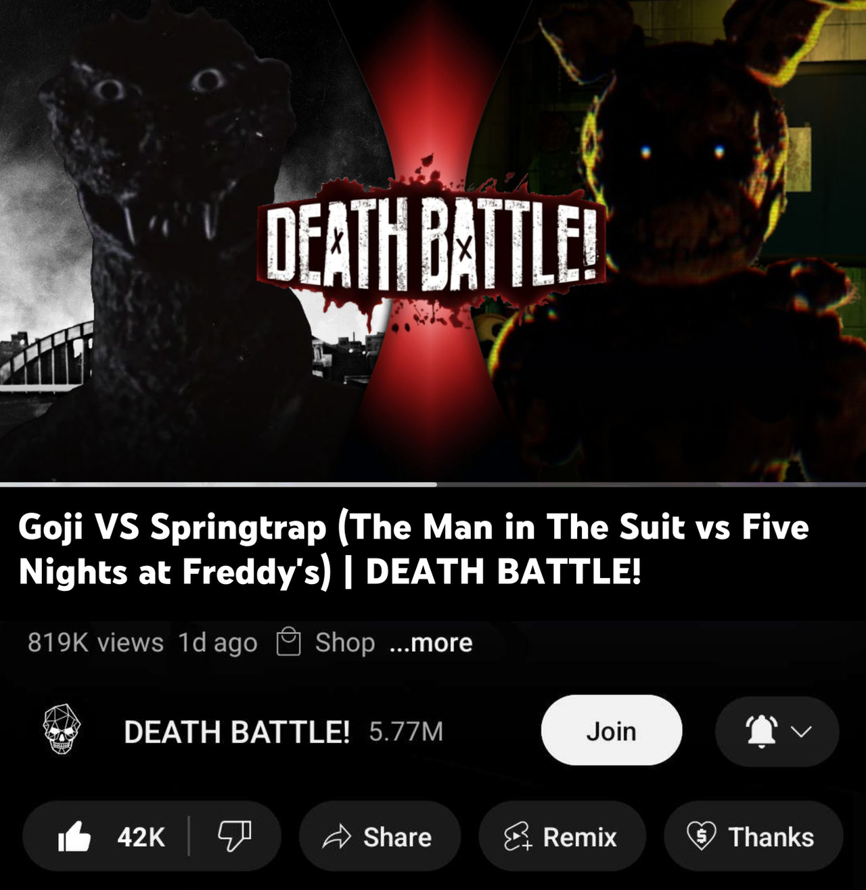Click the 819K views text
The width and height of the screenshot is (866, 890).
coord(95,642)
